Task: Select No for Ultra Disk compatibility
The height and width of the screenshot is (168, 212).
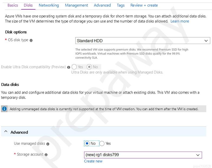Action: click(89, 67)
